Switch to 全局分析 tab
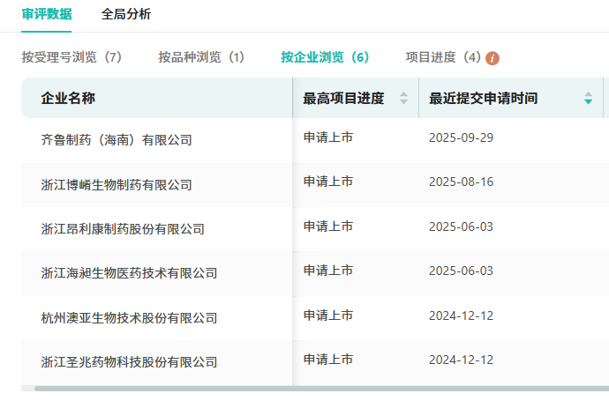 pos(126,14)
